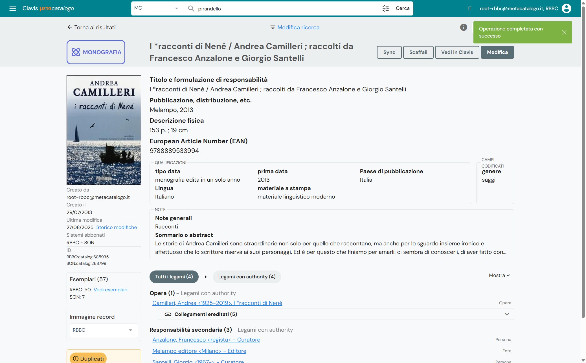
Task: Click the search magnifier icon
Action: click(191, 8)
